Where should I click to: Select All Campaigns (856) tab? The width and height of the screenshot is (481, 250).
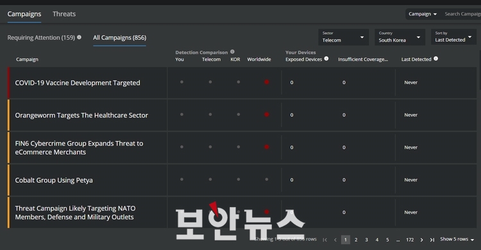(120, 38)
